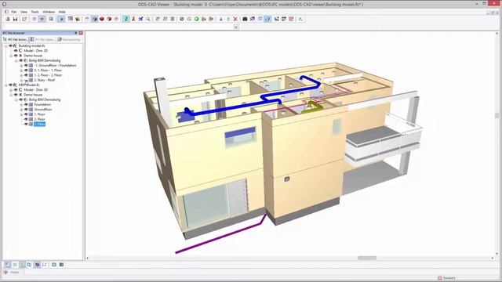This screenshot has height=282, width=502.
Task: Click the floppy disk save icon
Action: coord(15,19)
